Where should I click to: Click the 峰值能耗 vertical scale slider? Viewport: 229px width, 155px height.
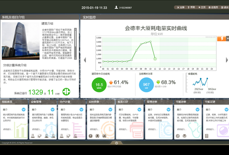coord(187,83)
